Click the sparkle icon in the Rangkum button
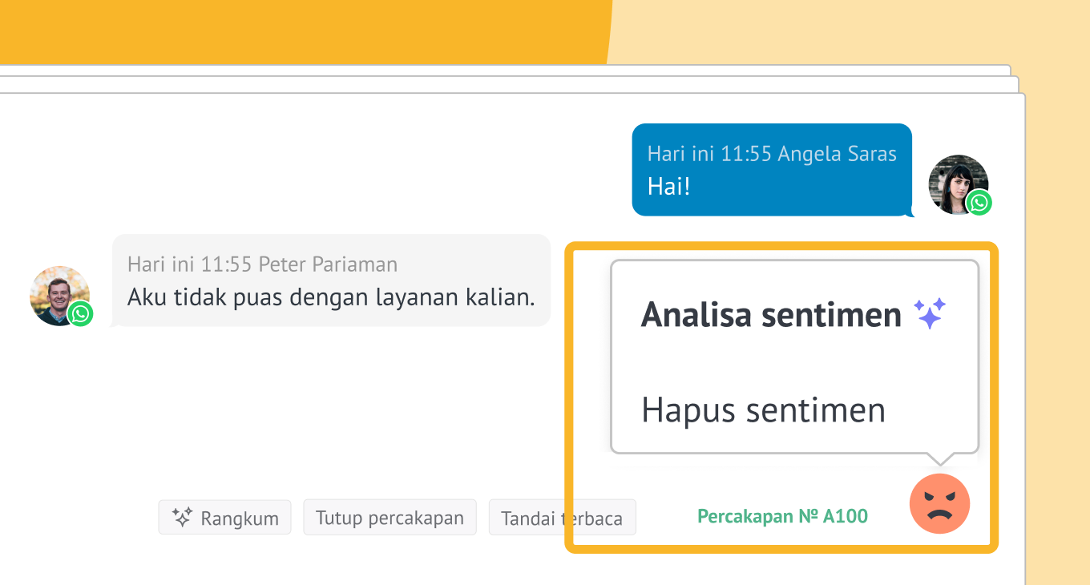1090x585 pixels. (x=182, y=518)
